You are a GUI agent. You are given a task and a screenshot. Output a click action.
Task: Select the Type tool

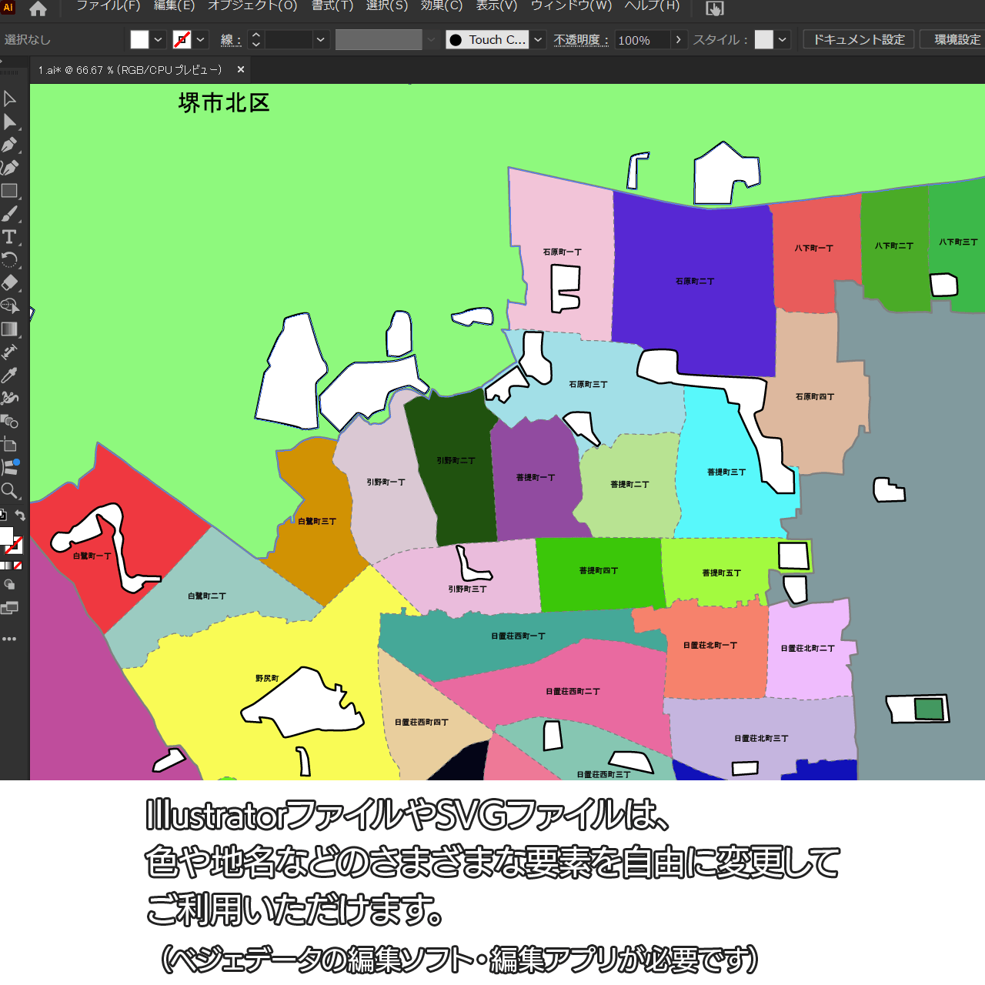9,237
